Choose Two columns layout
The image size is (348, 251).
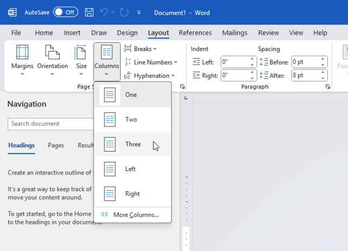(133, 120)
